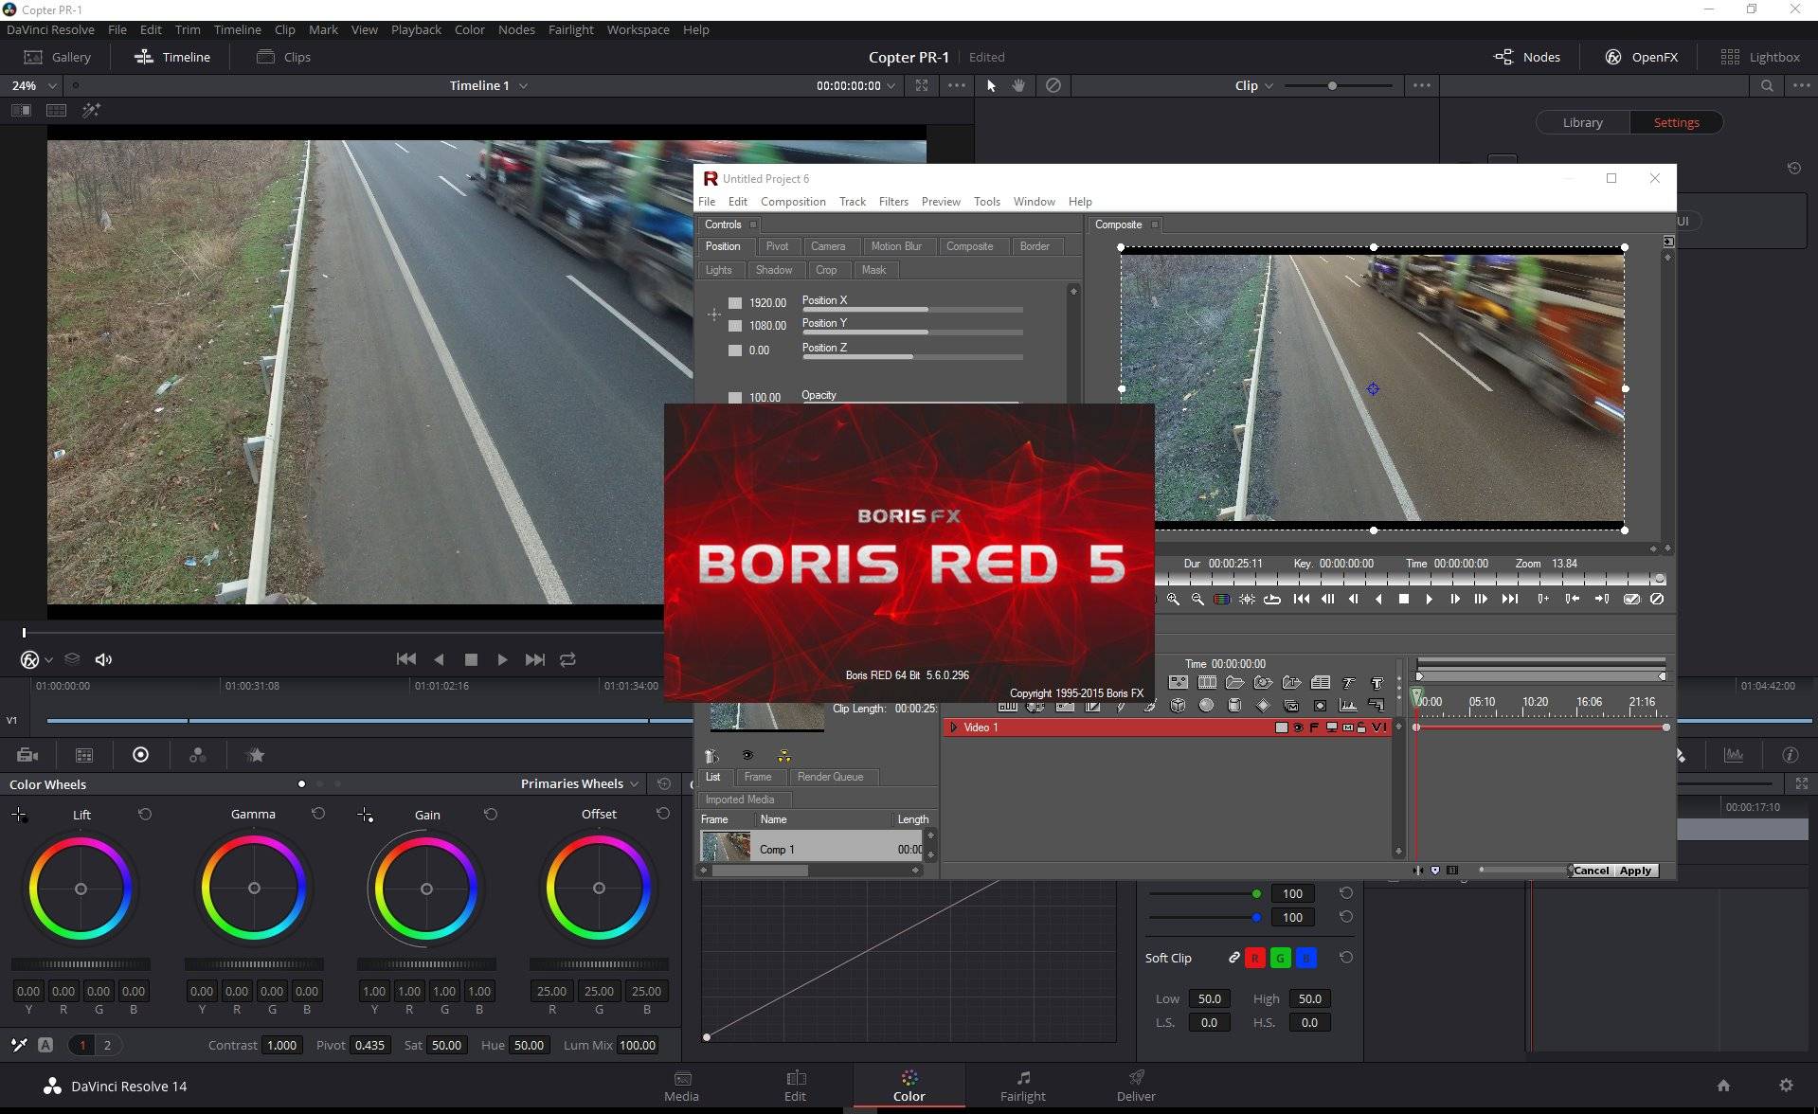The image size is (1818, 1114).
Task: Open the Playback menu in DaVinci Resolve
Action: (416, 29)
